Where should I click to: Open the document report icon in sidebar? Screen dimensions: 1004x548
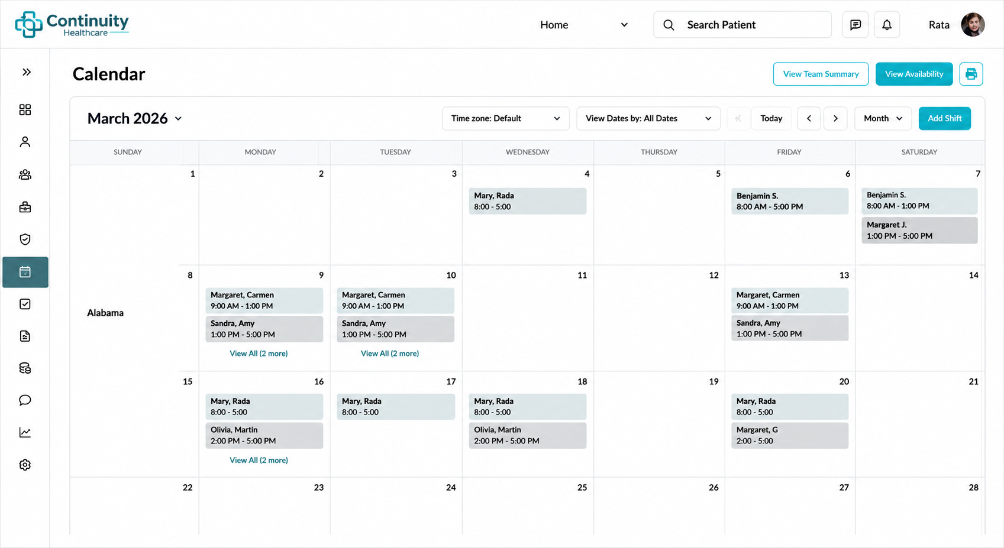25,336
